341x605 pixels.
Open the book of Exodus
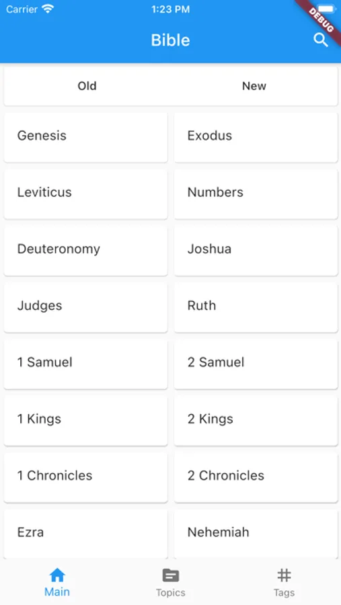tap(256, 137)
